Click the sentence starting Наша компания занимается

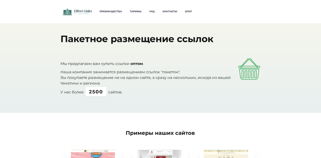(x=120, y=72)
